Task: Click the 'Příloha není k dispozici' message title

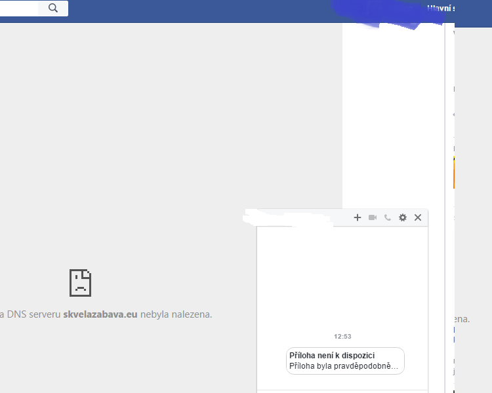Action: (x=332, y=356)
